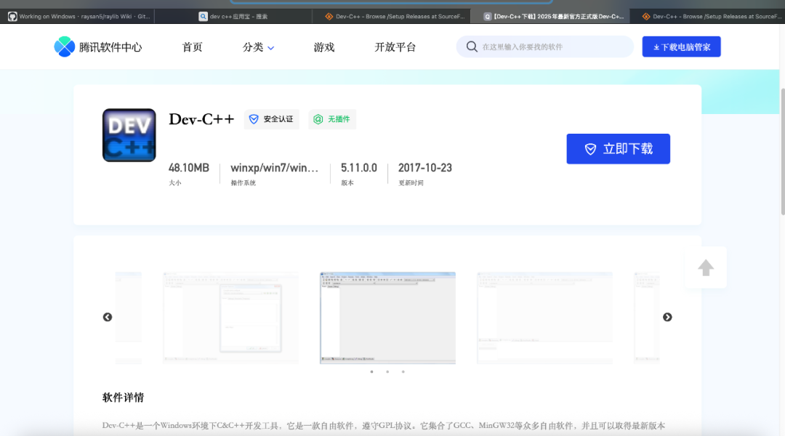Click the page vertical scrollbar thumb
785x436 pixels.
tap(783, 152)
